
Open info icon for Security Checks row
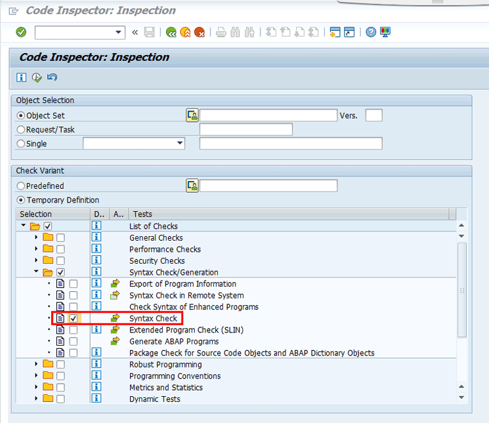coord(96,261)
